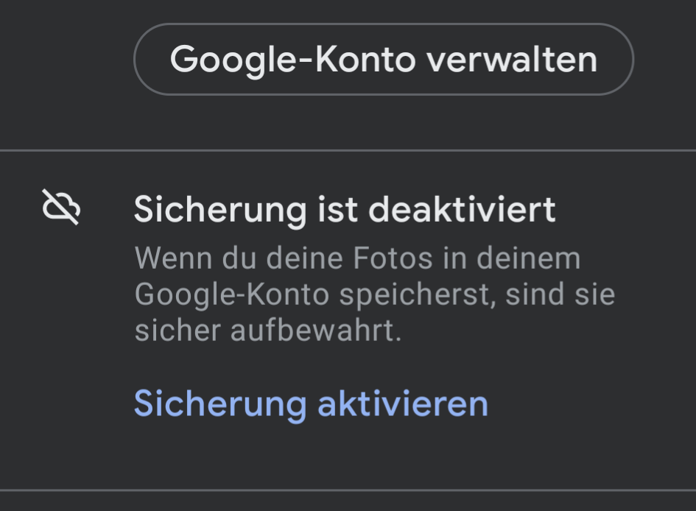Tap the backup disabled cloud icon
The height and width of the screenshot is (511, 696).
point(61,207)
